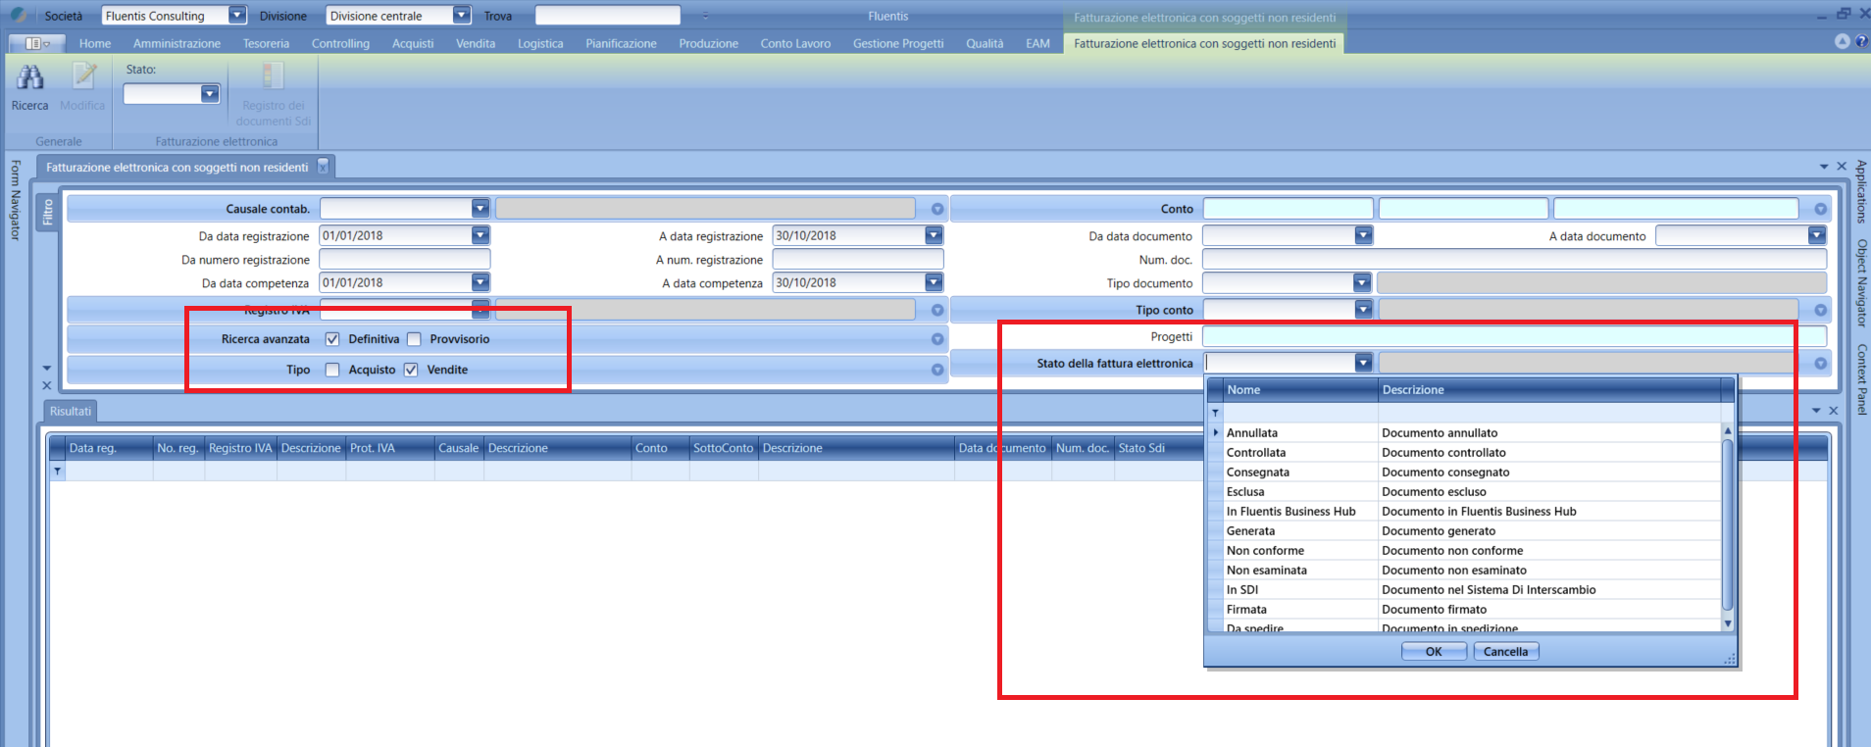Expand the Tipo documento dropdown
This screenshot has height=747, width=1871.
1361,283
